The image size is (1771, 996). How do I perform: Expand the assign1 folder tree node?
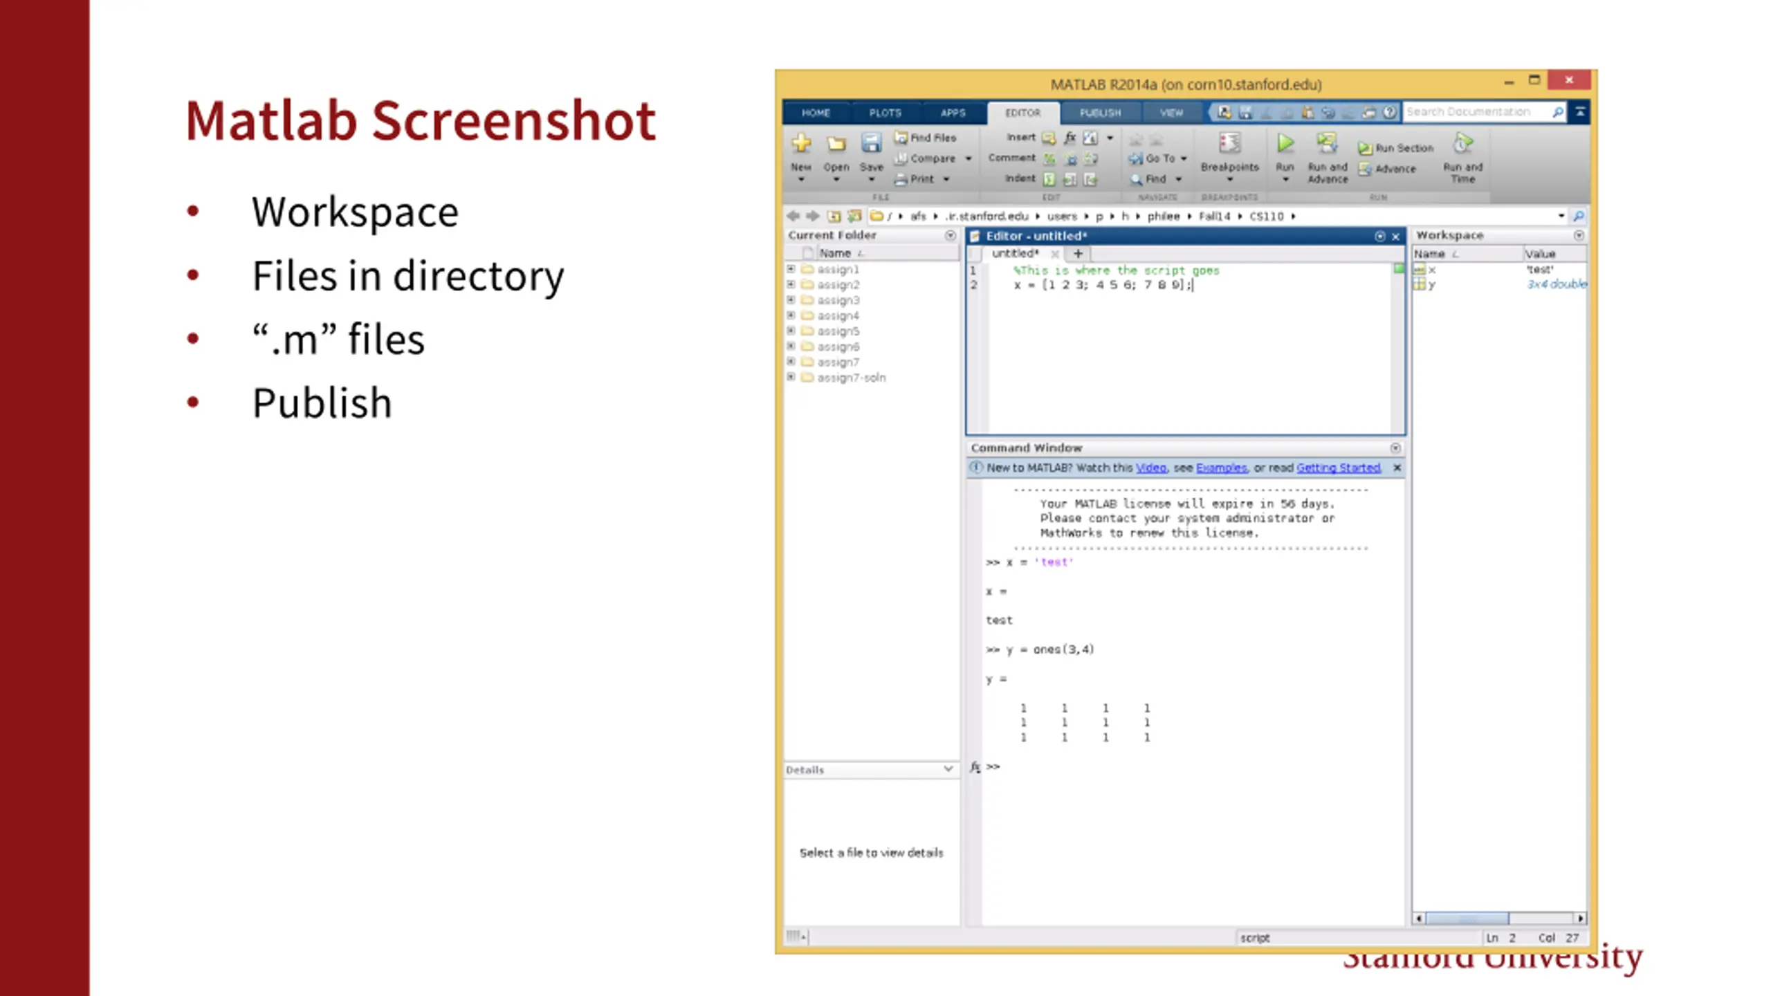[791, 269]
